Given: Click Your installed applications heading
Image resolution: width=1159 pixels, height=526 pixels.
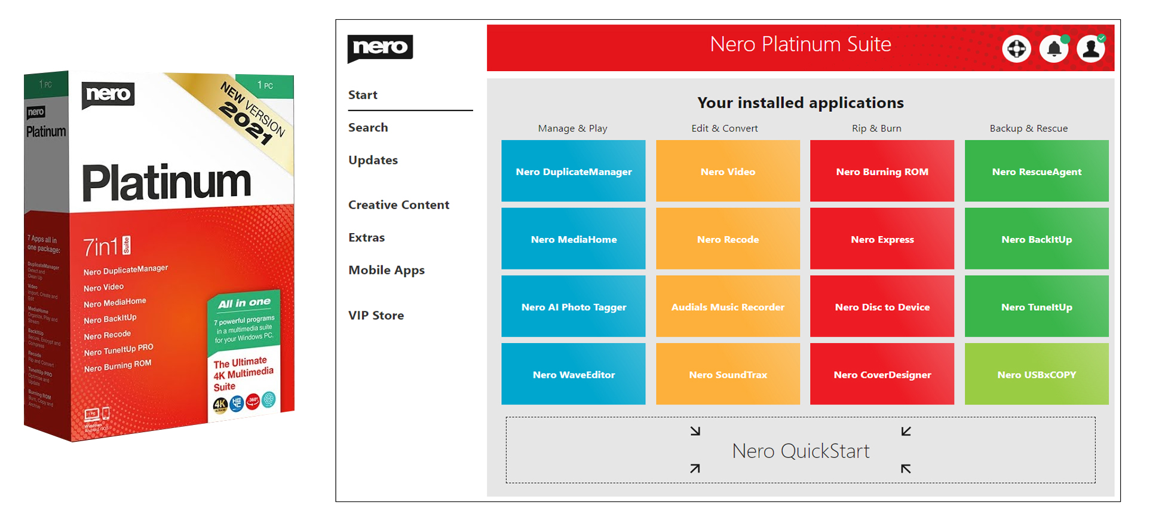Looking at the screenshot, I should click(x=801, y=103).
